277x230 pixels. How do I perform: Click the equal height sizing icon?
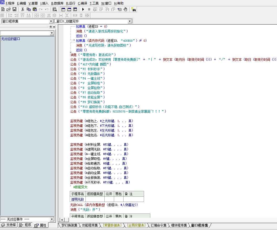pyautogui.click(x=81, y=15)
